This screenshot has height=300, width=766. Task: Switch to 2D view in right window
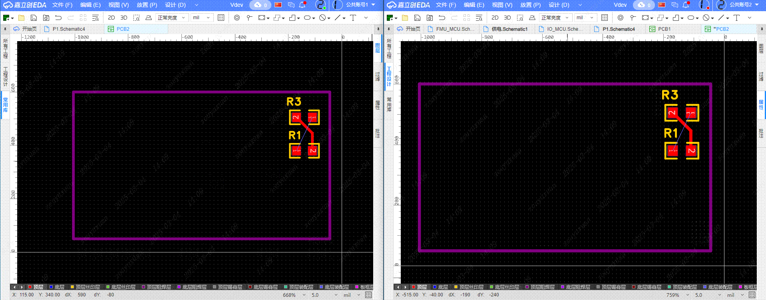(x=495, y=18)
